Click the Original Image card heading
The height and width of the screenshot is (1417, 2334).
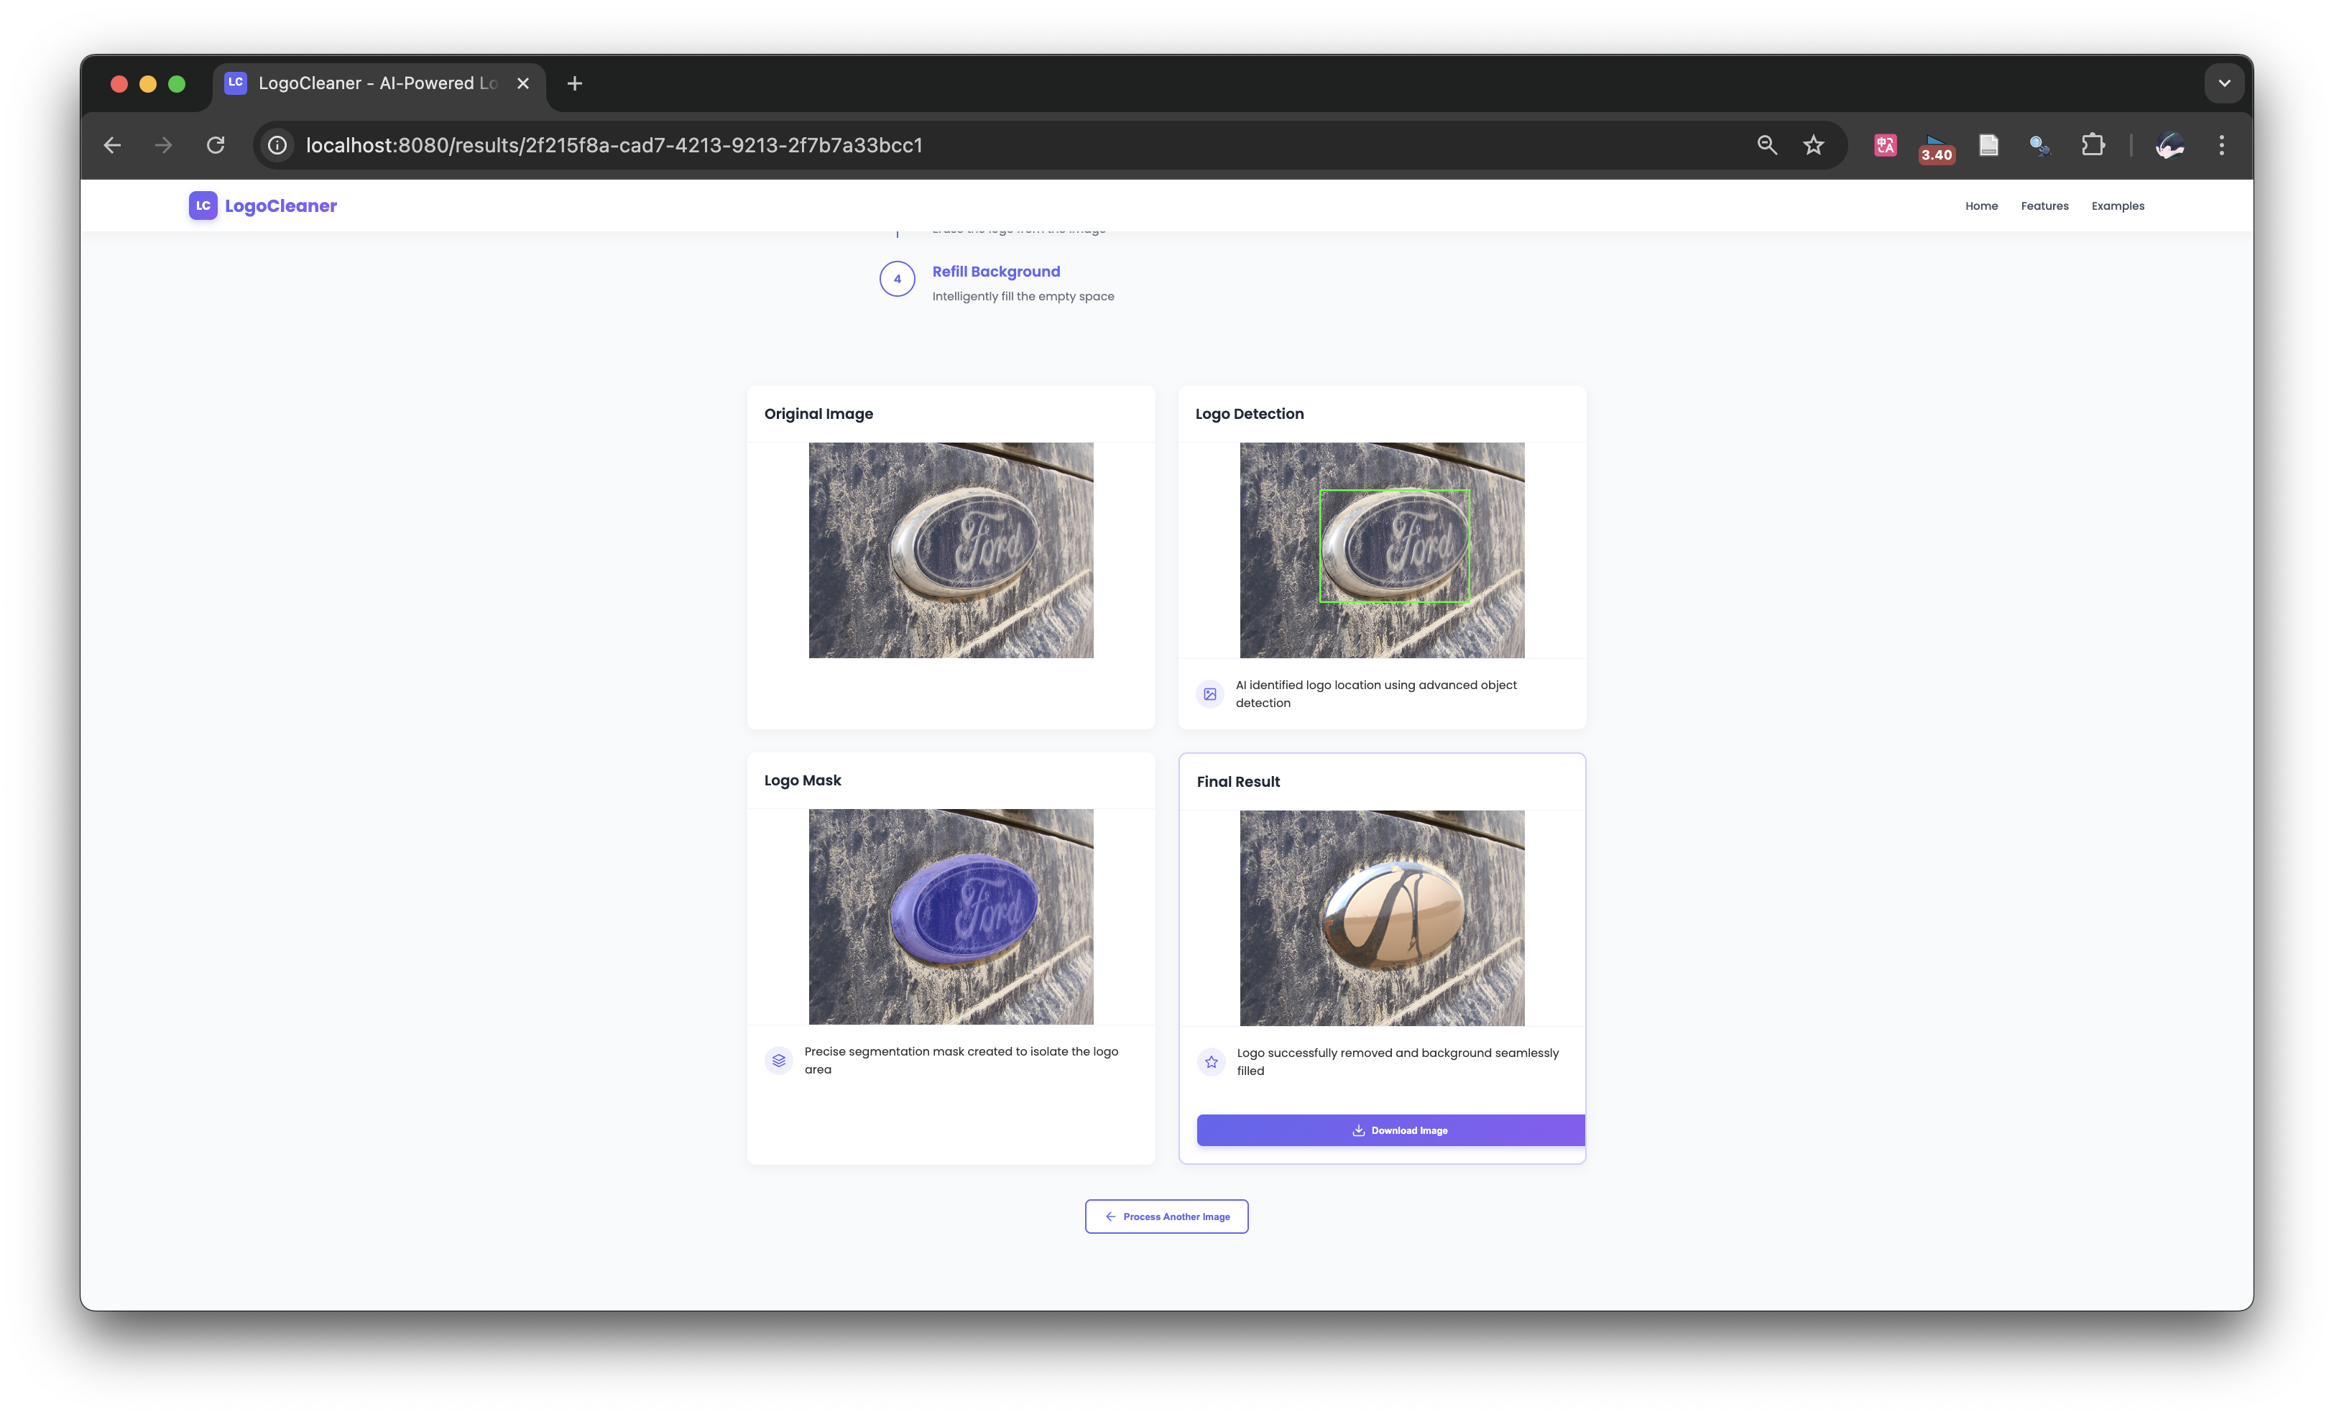[818, 414]
